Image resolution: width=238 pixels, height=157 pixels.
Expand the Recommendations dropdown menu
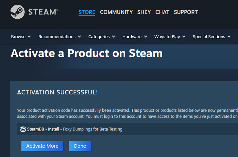[x=59, y=36]
